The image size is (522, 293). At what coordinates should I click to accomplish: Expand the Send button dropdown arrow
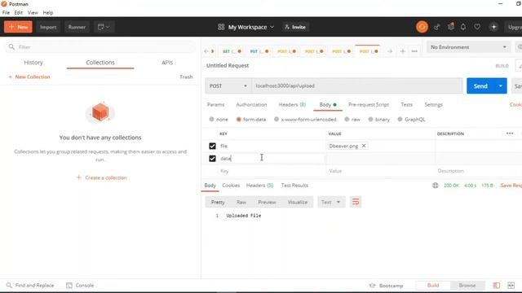pyautogui.click(x=500, y=86)
